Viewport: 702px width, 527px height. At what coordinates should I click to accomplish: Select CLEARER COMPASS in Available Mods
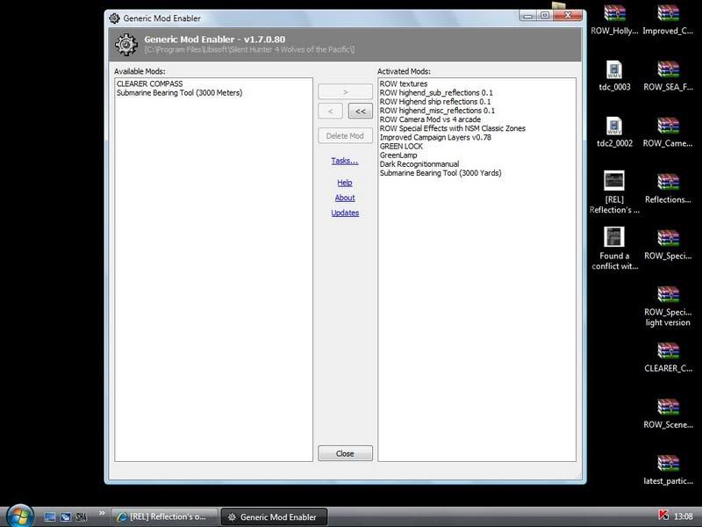[x=149, y=83]
